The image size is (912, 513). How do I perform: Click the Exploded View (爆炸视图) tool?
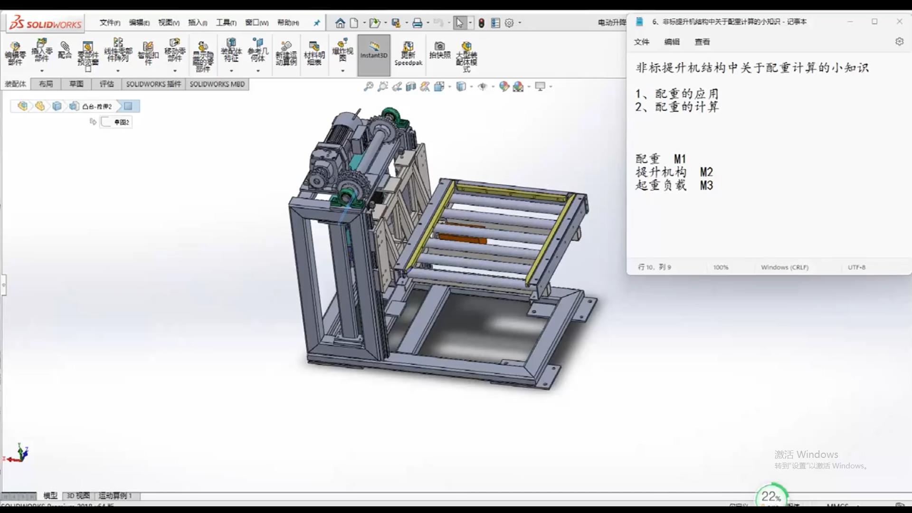click(342, 49)
